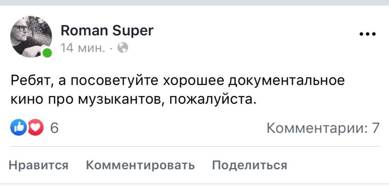Click the globe public privacy icon
Viewport: 389px width, 186px height.
click(123, 47)
